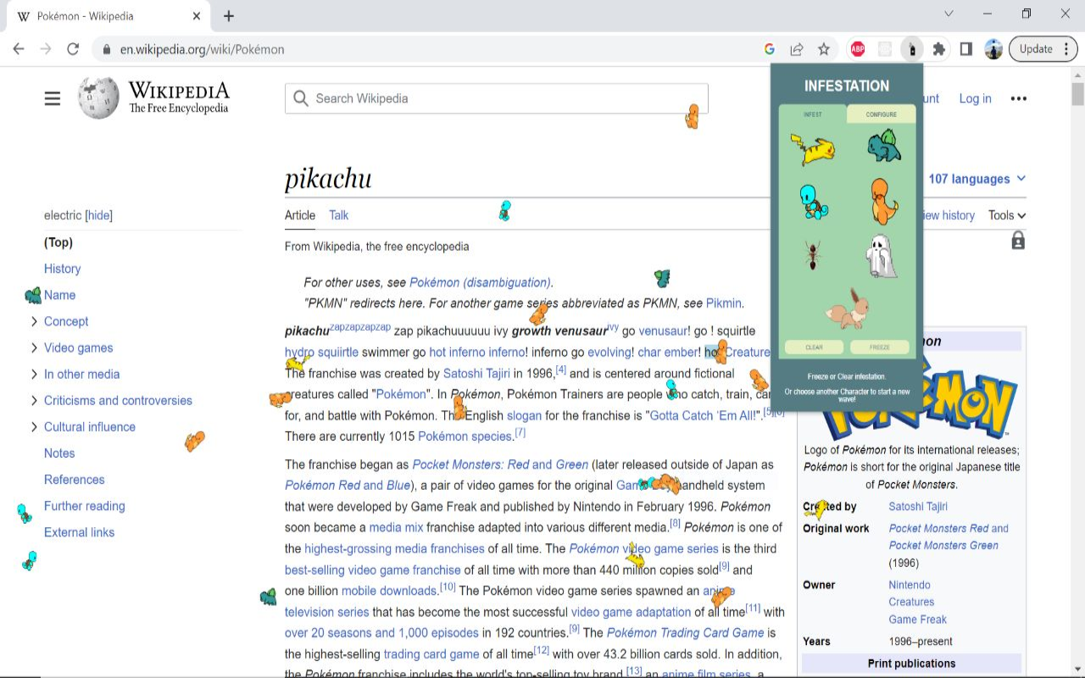1085x678 pixels.
Task: Select the ghost character in Infestation popup
Action: coord(882,256)
